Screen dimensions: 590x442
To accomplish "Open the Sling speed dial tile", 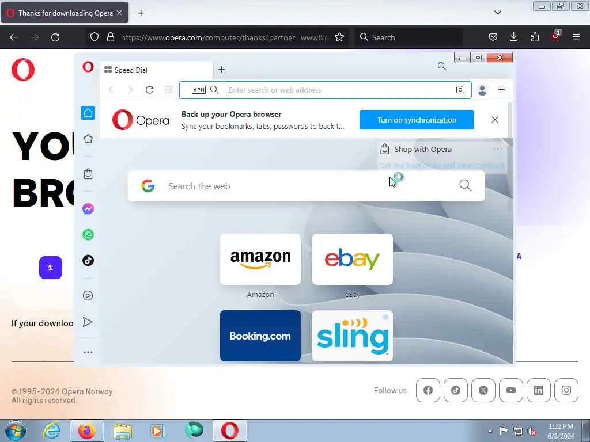I will coord(353,336).
